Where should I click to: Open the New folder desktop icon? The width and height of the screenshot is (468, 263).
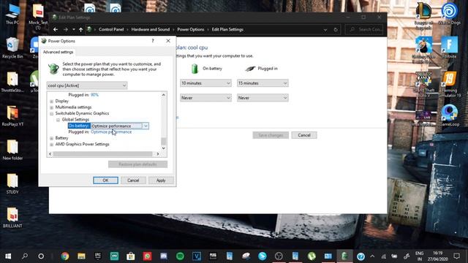click(12, 150)
